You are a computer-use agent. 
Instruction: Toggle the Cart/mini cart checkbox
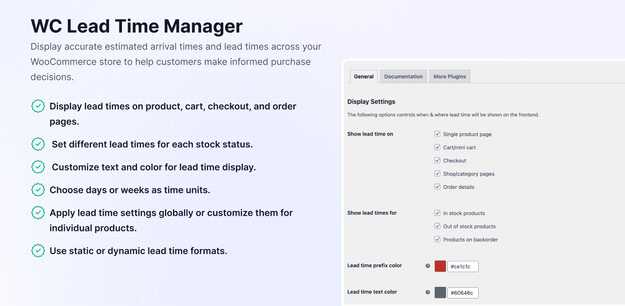coord(437,147)
